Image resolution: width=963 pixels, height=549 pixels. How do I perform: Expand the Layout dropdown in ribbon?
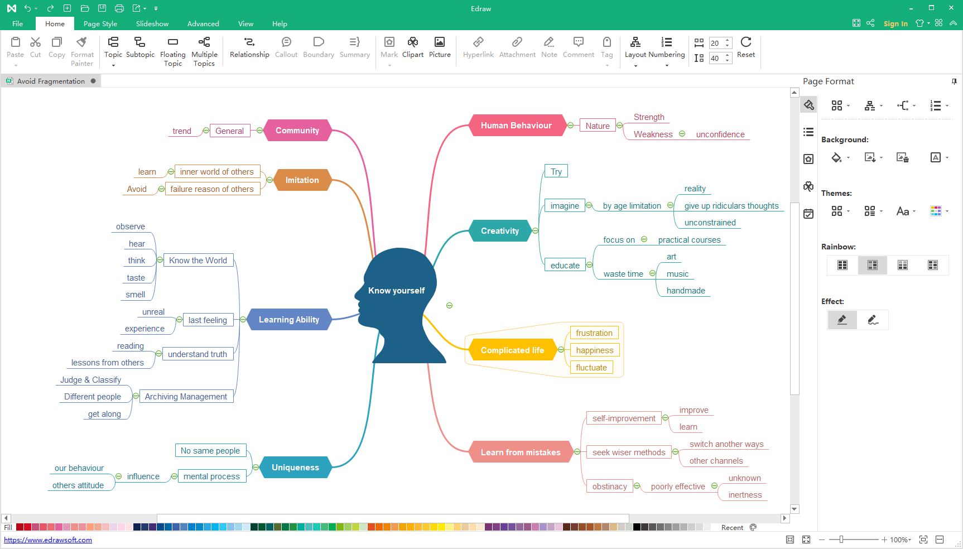point(635,66)
